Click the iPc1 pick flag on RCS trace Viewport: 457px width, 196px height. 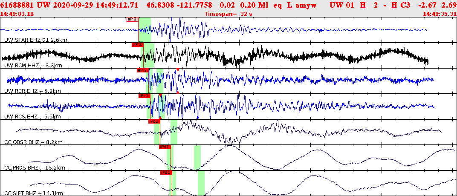click(144, 96)
